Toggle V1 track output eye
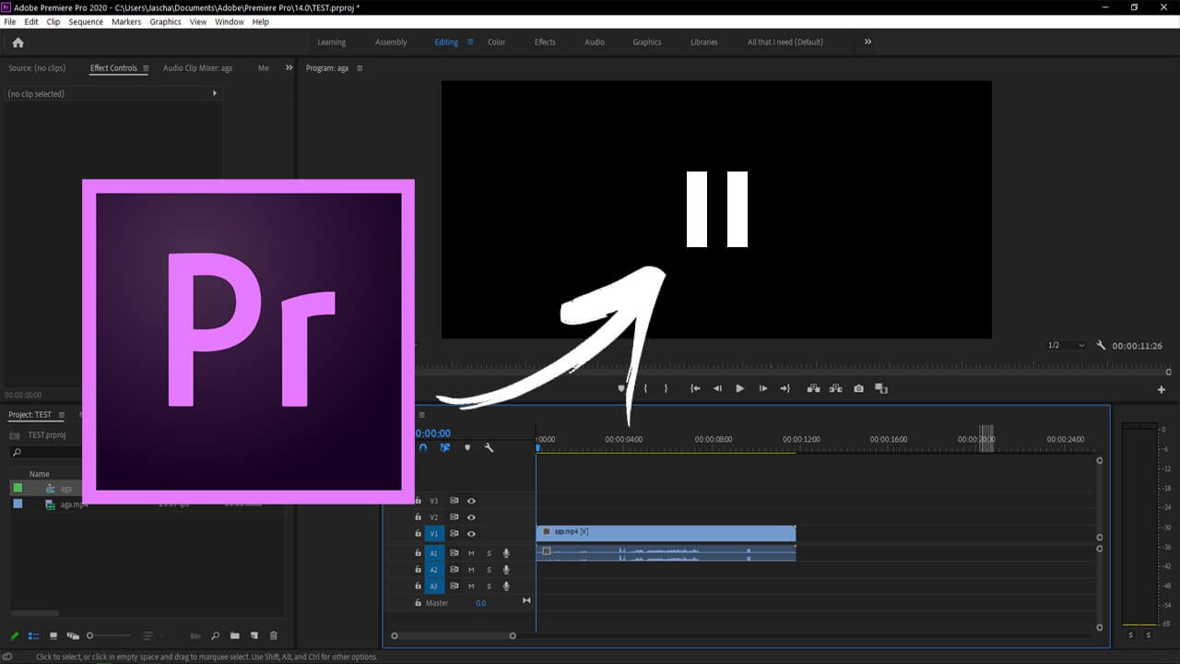The width and height of the screenshot is (1180, 664). [471, 534]
